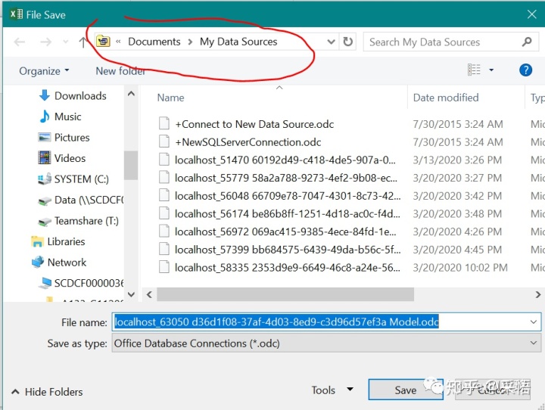Select the localhost_55779 file
Viewport: 545px width, 410px height.
coord(285,178)
